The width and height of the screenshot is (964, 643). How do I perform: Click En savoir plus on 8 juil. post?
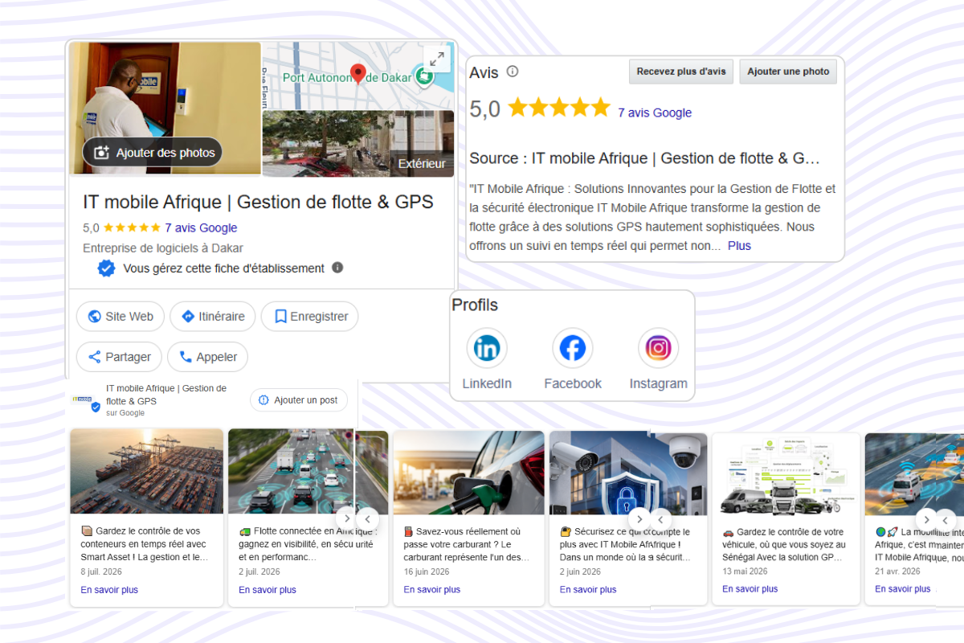(x=109, y=590)
